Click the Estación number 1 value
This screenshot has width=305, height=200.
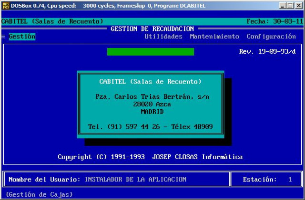[x=290, y=180]
